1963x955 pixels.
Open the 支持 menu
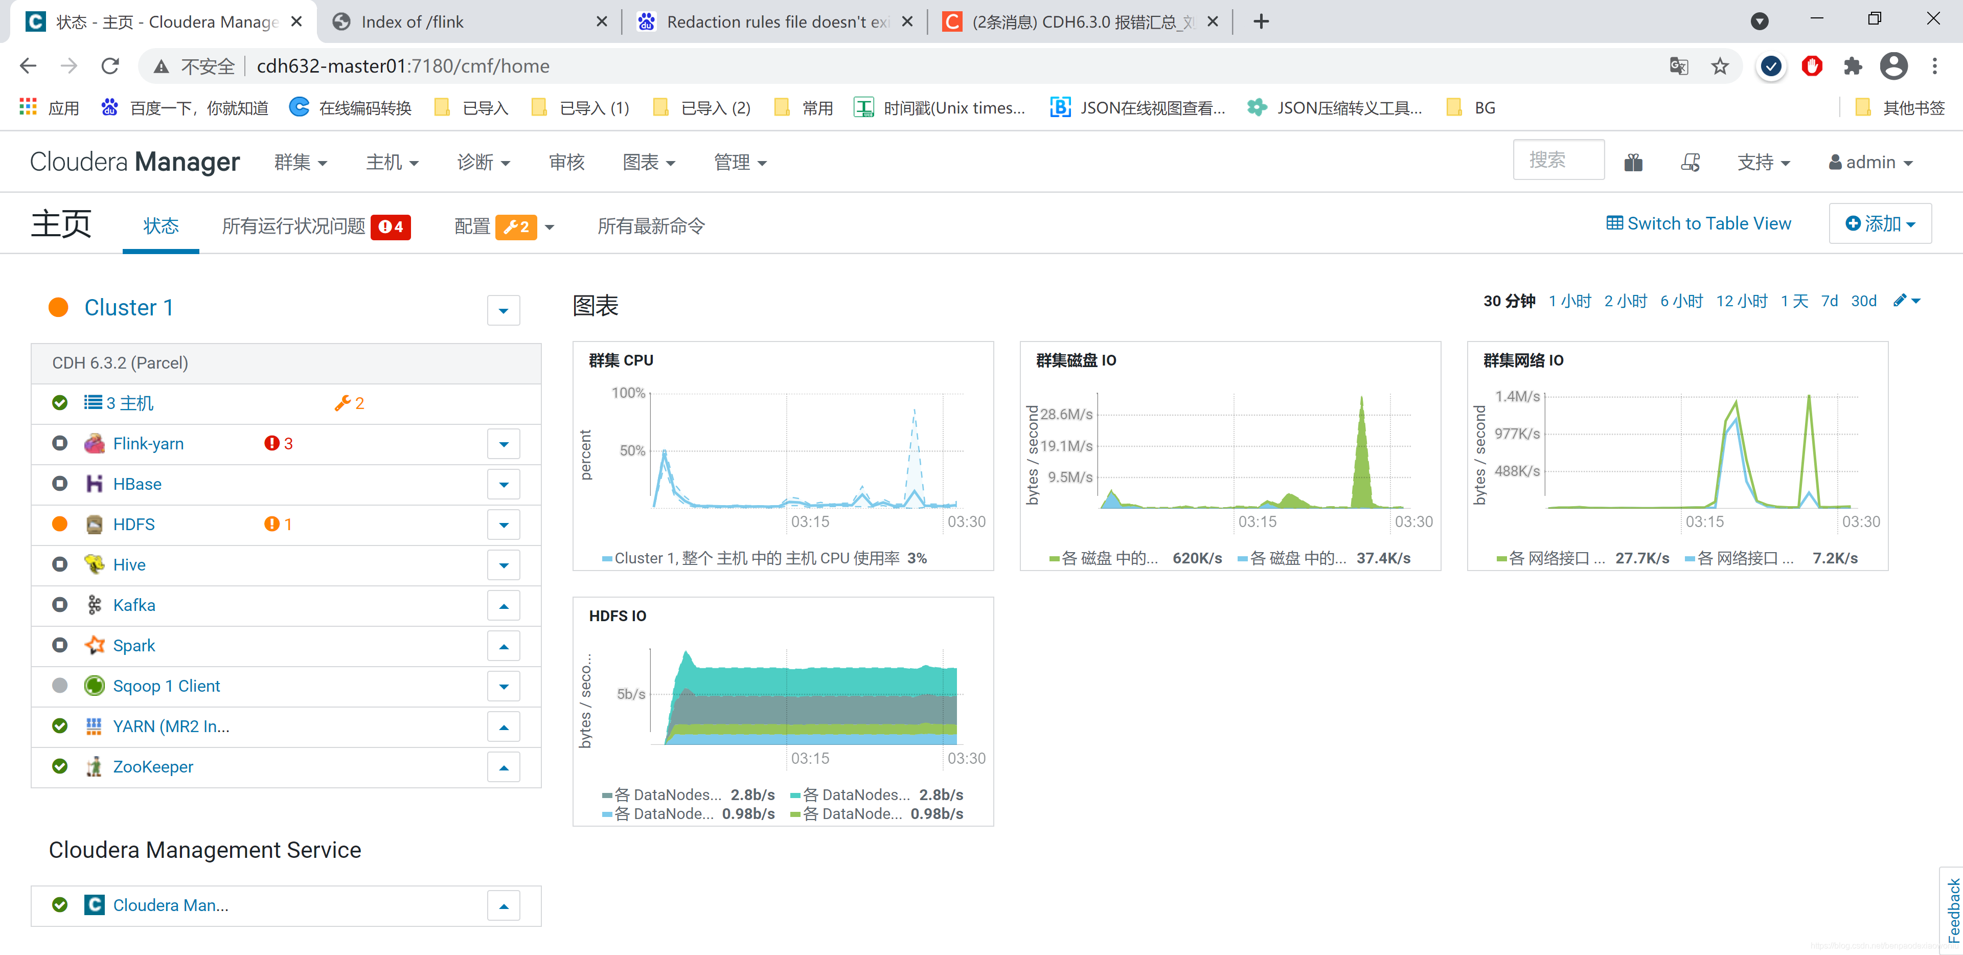[x=1764, y=162]
